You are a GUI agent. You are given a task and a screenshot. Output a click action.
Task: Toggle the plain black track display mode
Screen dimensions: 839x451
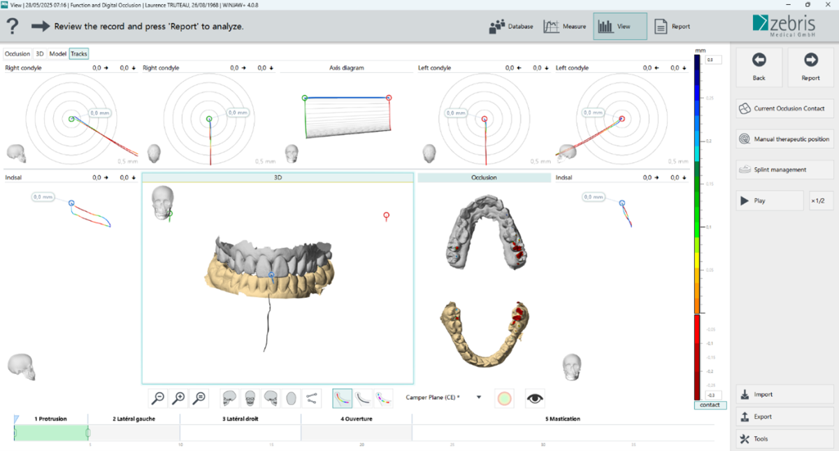point(363,398)
